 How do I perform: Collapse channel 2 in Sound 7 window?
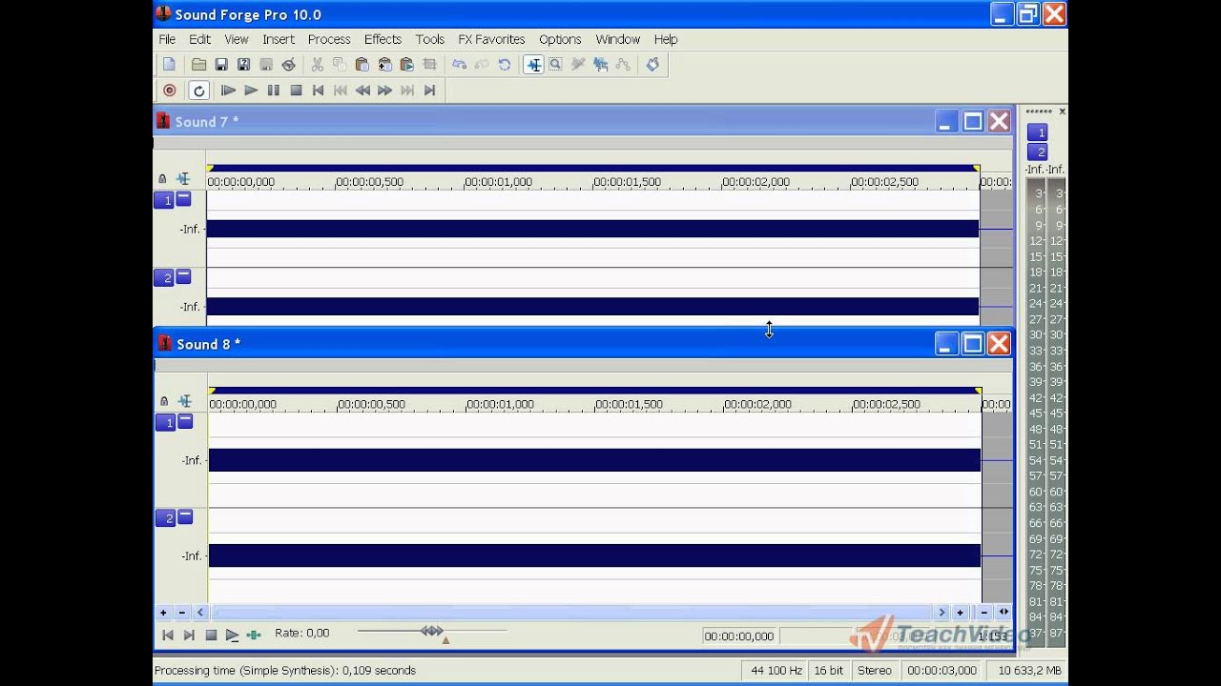(183, 276)
